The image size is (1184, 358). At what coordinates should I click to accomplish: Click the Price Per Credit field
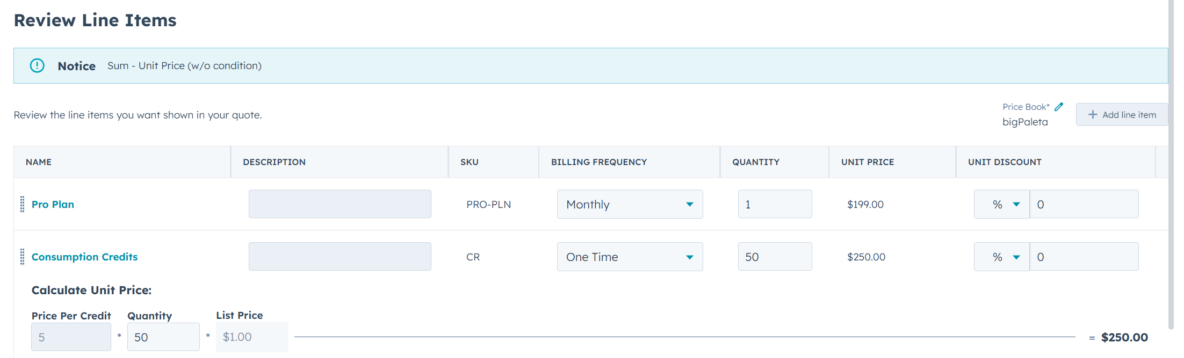71,337
